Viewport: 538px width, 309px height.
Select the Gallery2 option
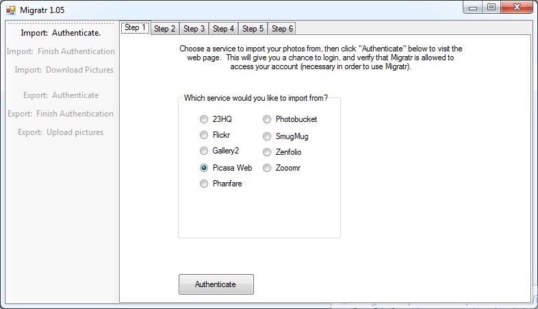[204, 151]
